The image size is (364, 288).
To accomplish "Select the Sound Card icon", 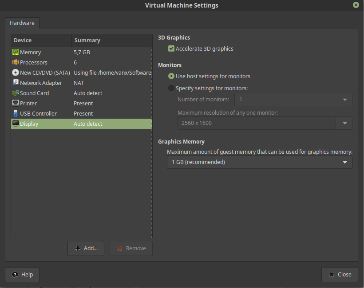I will pos(15,93).
